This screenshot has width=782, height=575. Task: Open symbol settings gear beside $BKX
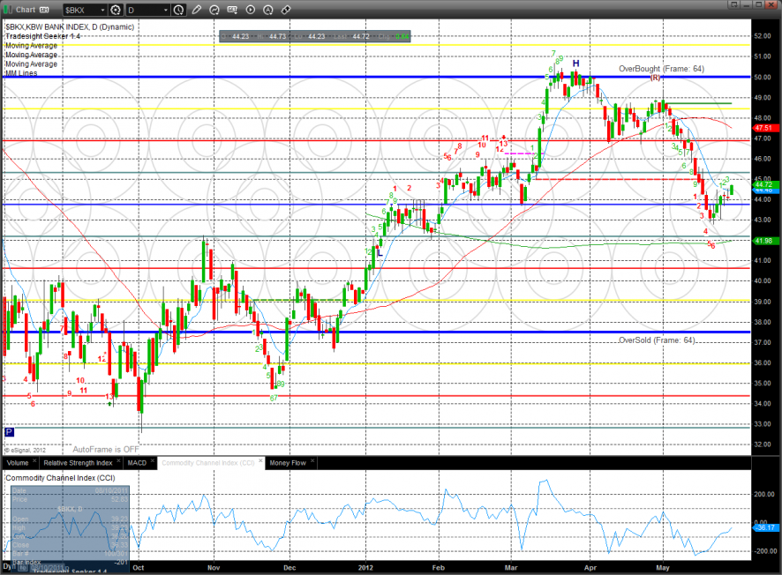tap(117, 11)
